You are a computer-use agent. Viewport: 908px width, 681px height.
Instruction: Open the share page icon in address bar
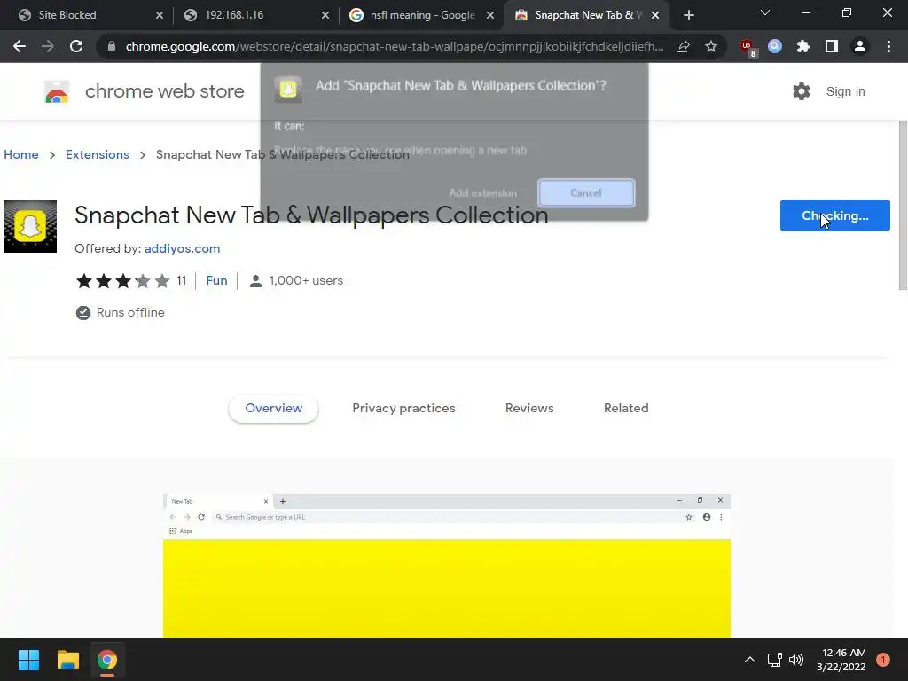coord(683,46)
